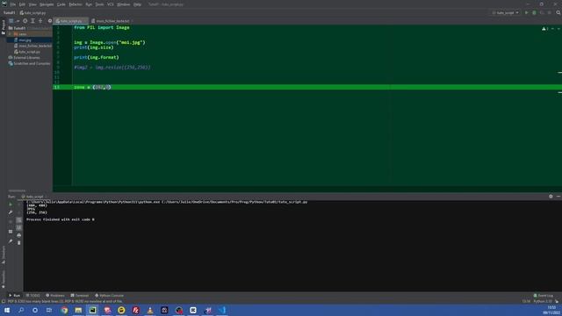Image resolution: width=562 pixels, height=316 pixels.
Task: Select moi.jpg in Project tree
Action: tap(25, 40)
